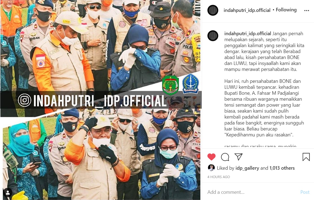Toggle the Following button in header
This screenshot has height=200, width=314.
click(286, 10)
